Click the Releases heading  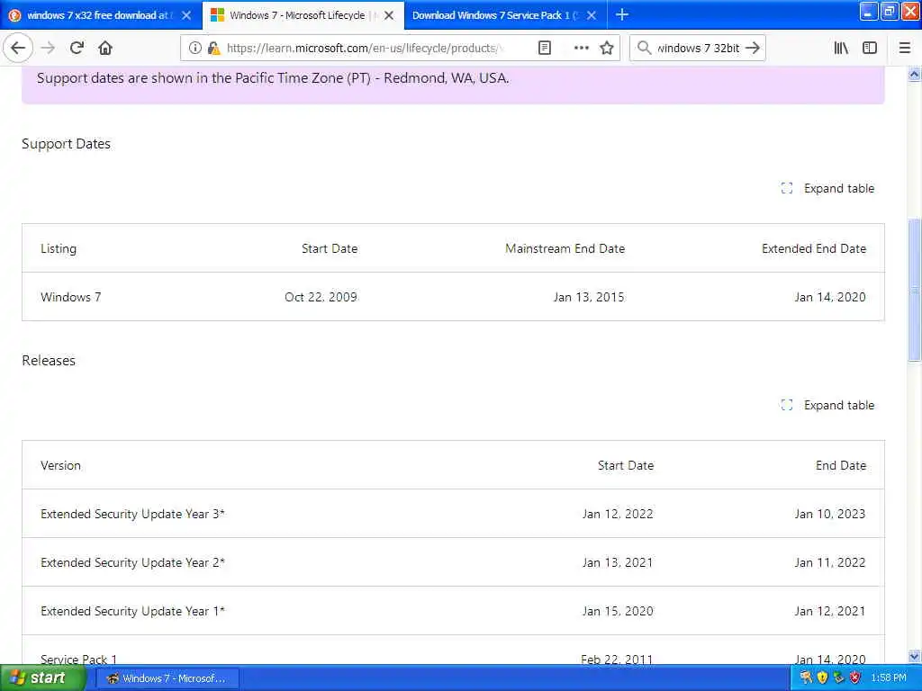(49, 361)
